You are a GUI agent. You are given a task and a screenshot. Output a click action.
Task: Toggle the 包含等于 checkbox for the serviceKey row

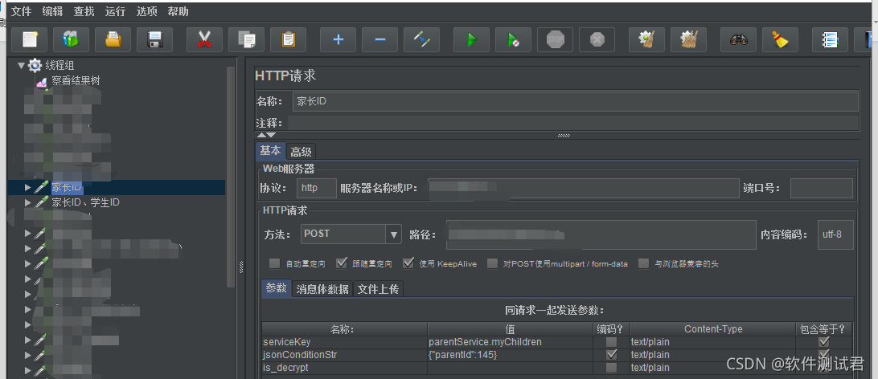(823, 341)
